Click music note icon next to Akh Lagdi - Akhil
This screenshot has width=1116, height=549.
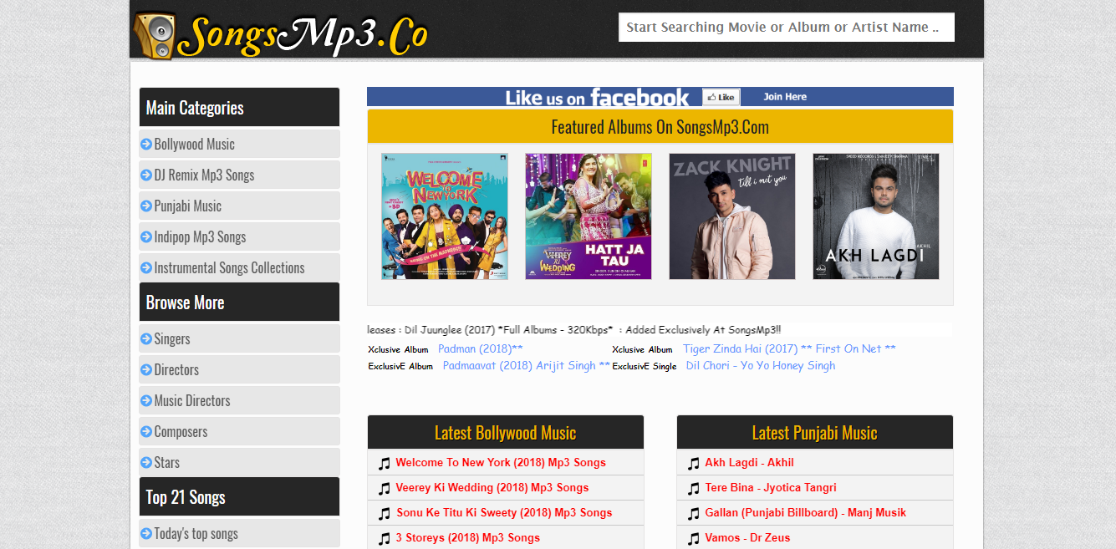(694, 463)
